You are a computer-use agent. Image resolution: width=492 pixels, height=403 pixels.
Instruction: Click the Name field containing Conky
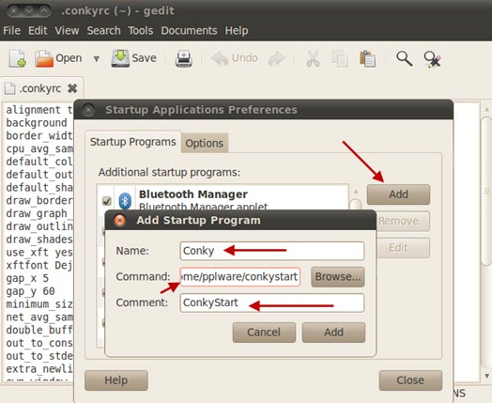click(272, 251)
